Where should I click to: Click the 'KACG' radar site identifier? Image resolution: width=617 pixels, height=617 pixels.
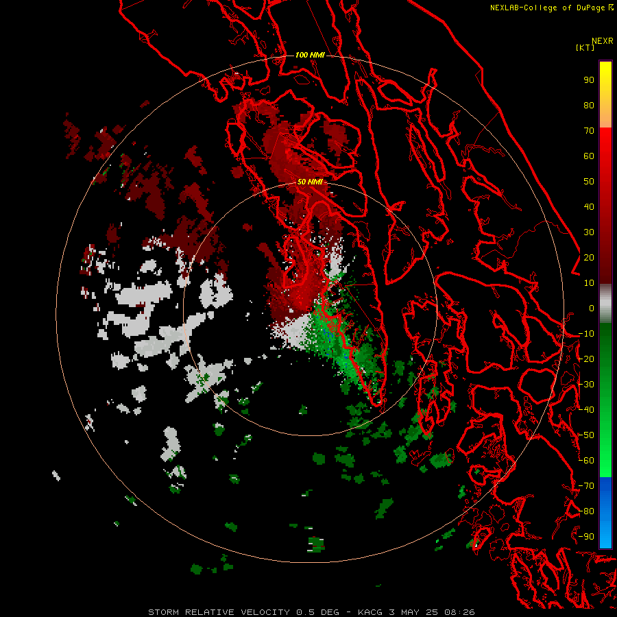click(370, 612)
